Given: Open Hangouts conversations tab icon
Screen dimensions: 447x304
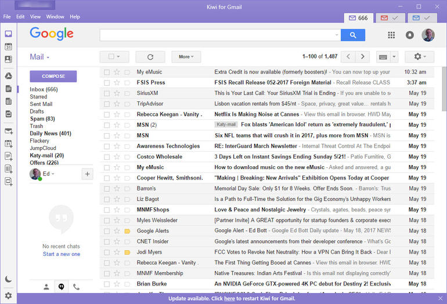Looking at the screenshot, I should pyautogui.click(x=62, y=287).
